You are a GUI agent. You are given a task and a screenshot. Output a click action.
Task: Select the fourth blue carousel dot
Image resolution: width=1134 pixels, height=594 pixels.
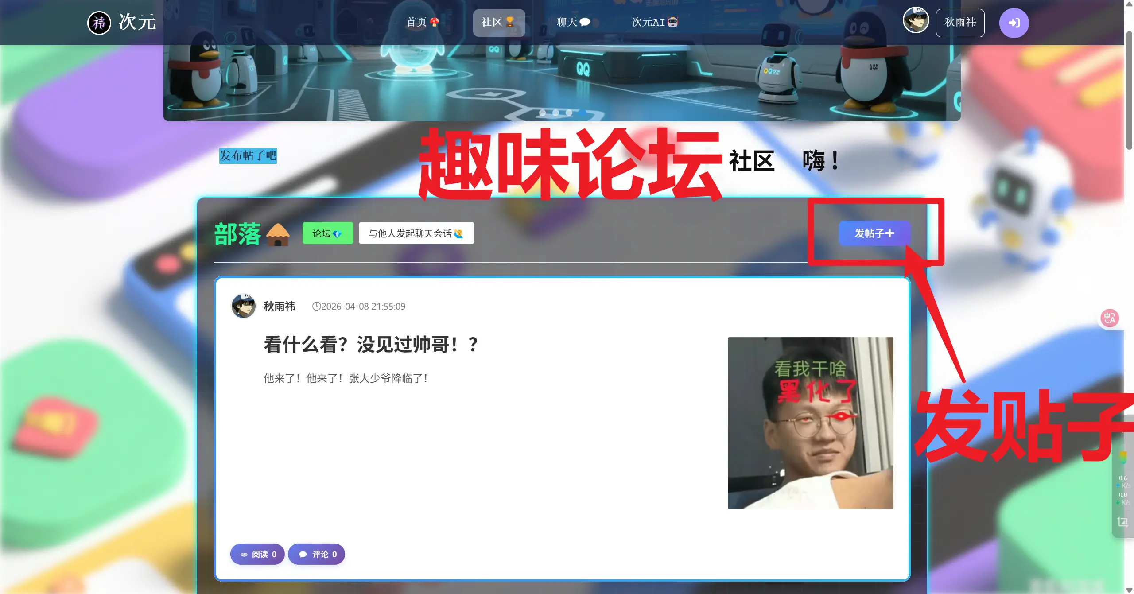click(582, 113)
